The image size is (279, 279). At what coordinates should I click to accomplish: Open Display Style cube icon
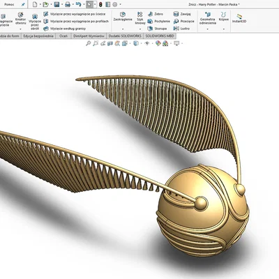[x=136, y=43]
